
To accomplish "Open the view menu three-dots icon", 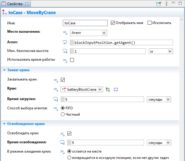I will pyautogui.click(x=166, y=4).
